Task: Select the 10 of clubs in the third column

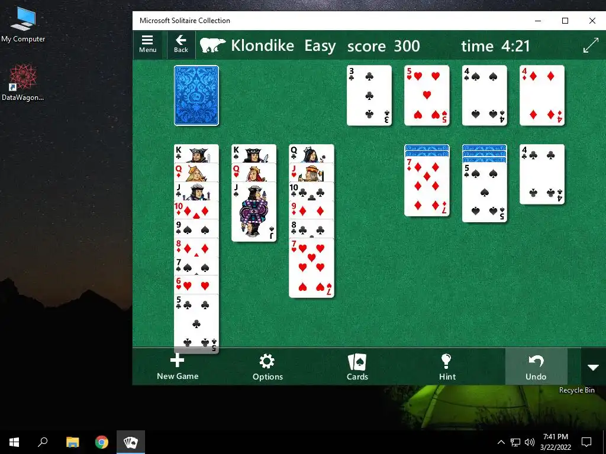Action: tap(311, 191)
